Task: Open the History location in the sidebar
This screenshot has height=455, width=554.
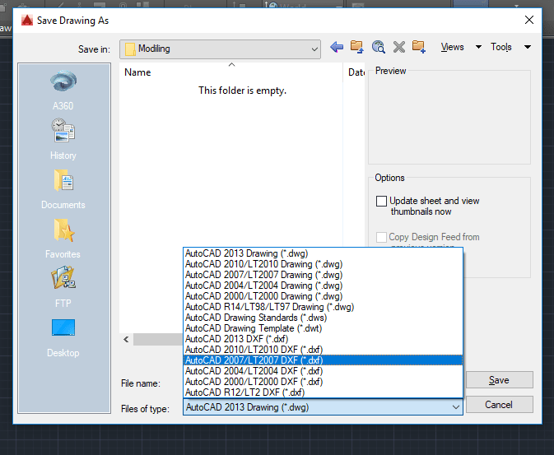Action: [63, 140]
